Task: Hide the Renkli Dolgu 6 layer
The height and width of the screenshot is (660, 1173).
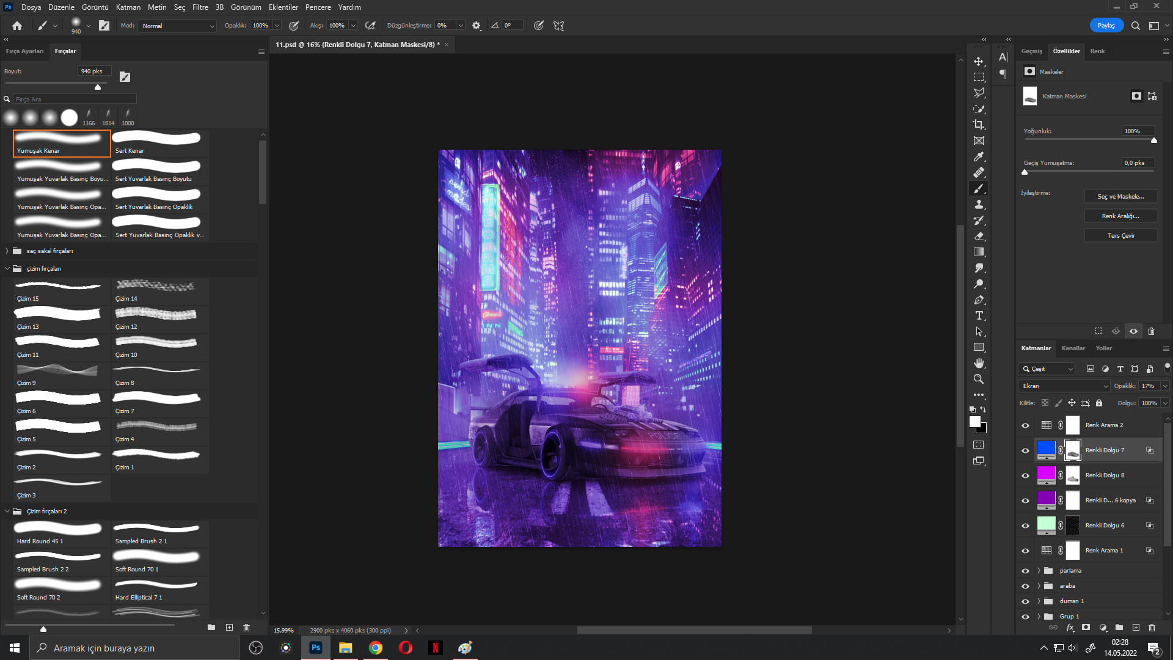Action: tap(1025, 526)
